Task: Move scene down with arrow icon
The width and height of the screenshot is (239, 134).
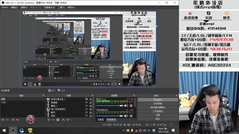Action: click(18, 120)
